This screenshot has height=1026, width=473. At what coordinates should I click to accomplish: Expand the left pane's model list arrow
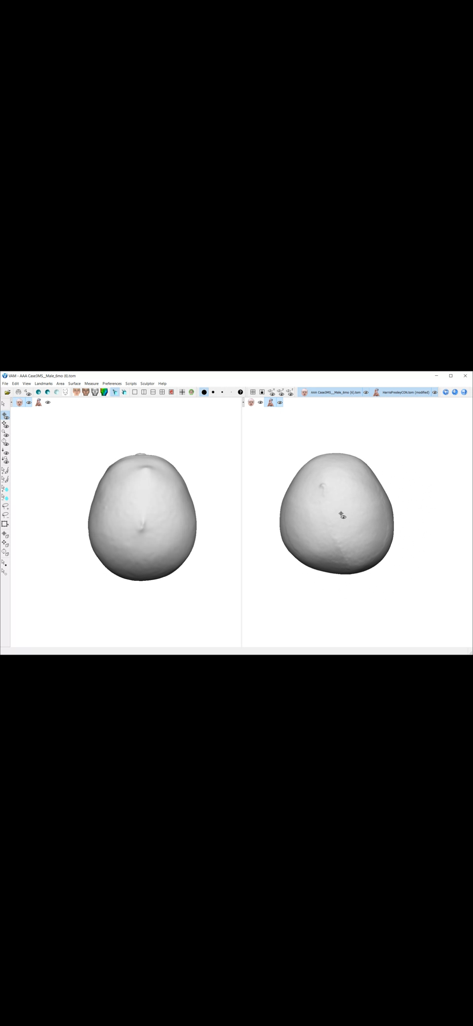(11, 402)
